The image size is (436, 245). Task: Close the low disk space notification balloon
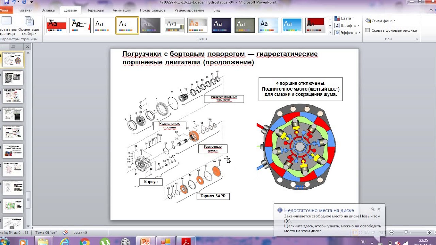click(x=379, y=209)
